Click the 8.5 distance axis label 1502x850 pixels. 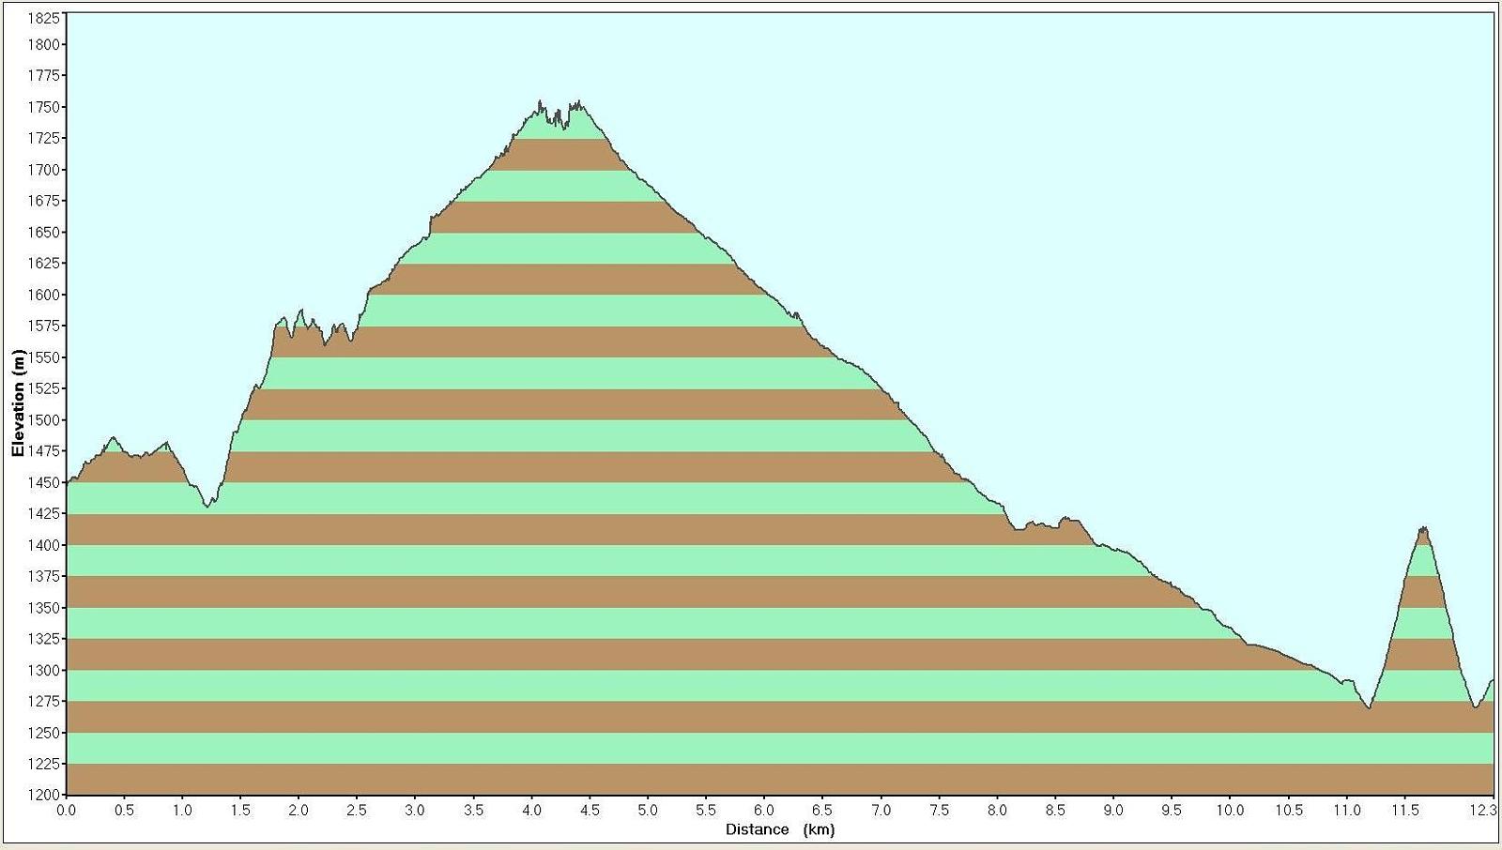coord(1055,811)
